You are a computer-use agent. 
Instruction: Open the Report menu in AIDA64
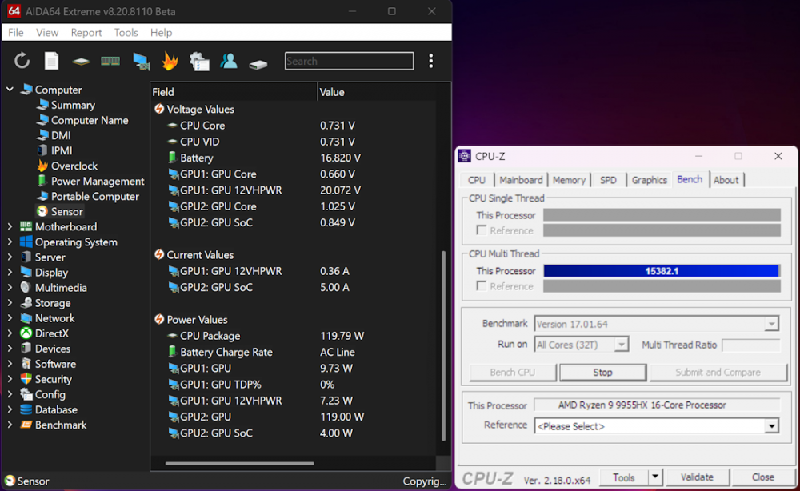86,33
